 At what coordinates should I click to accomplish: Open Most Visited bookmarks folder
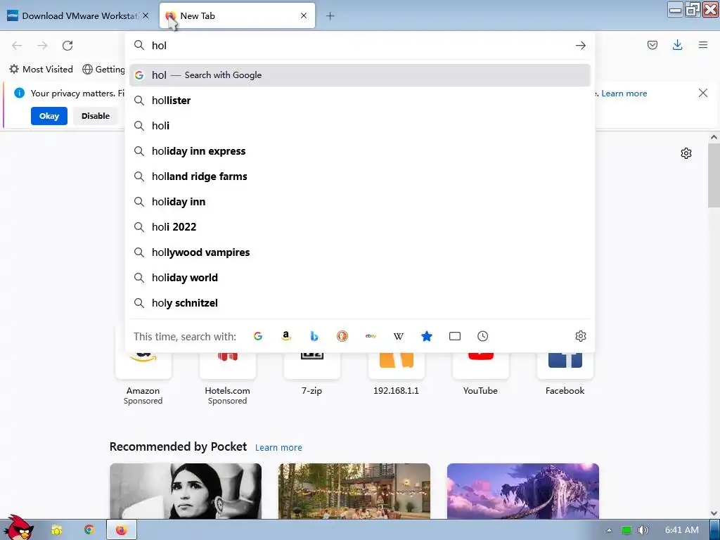(41, 70)
